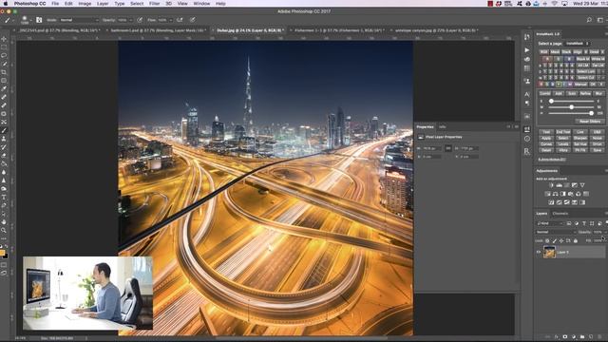Select the Lasso tool
This screenshot has height=342, width=608.
click(x=4, y=55)
